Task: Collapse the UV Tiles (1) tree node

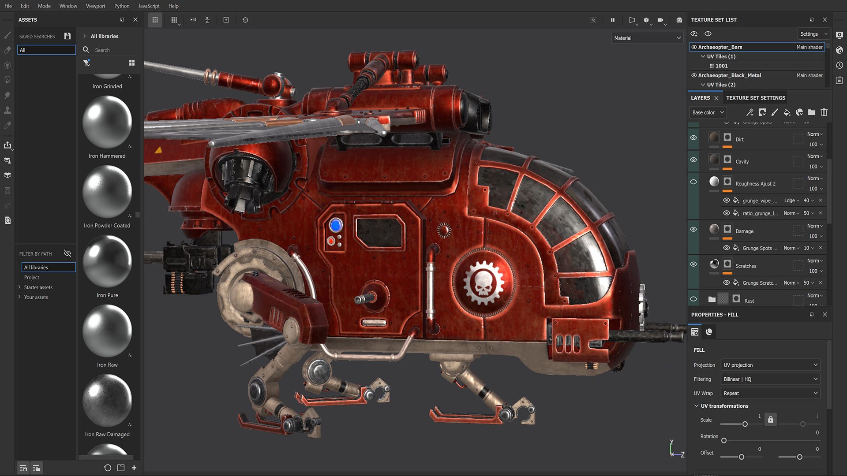Action: pos(703,56)
